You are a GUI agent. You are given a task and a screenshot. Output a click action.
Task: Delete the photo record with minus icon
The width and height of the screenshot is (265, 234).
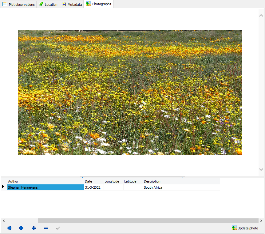(46, 228)
